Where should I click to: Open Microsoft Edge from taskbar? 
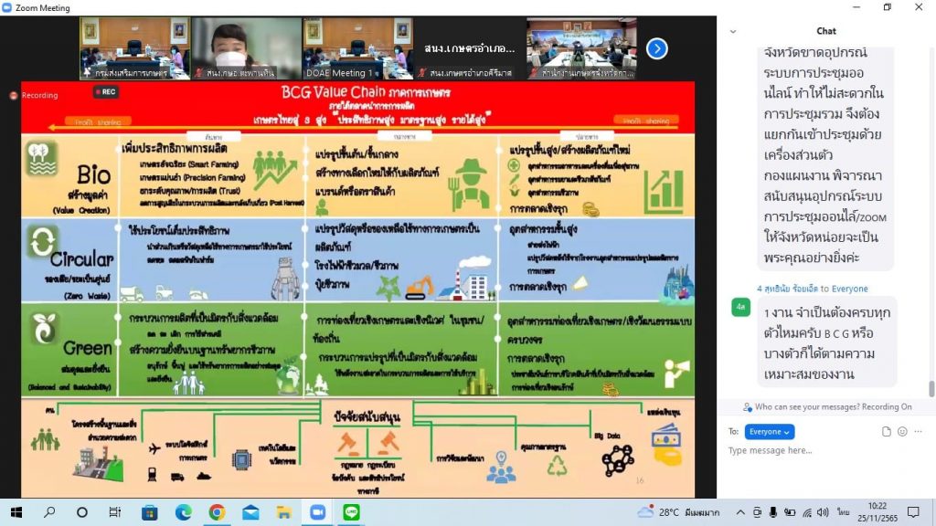pyautogui.click(x=183, y=512)
